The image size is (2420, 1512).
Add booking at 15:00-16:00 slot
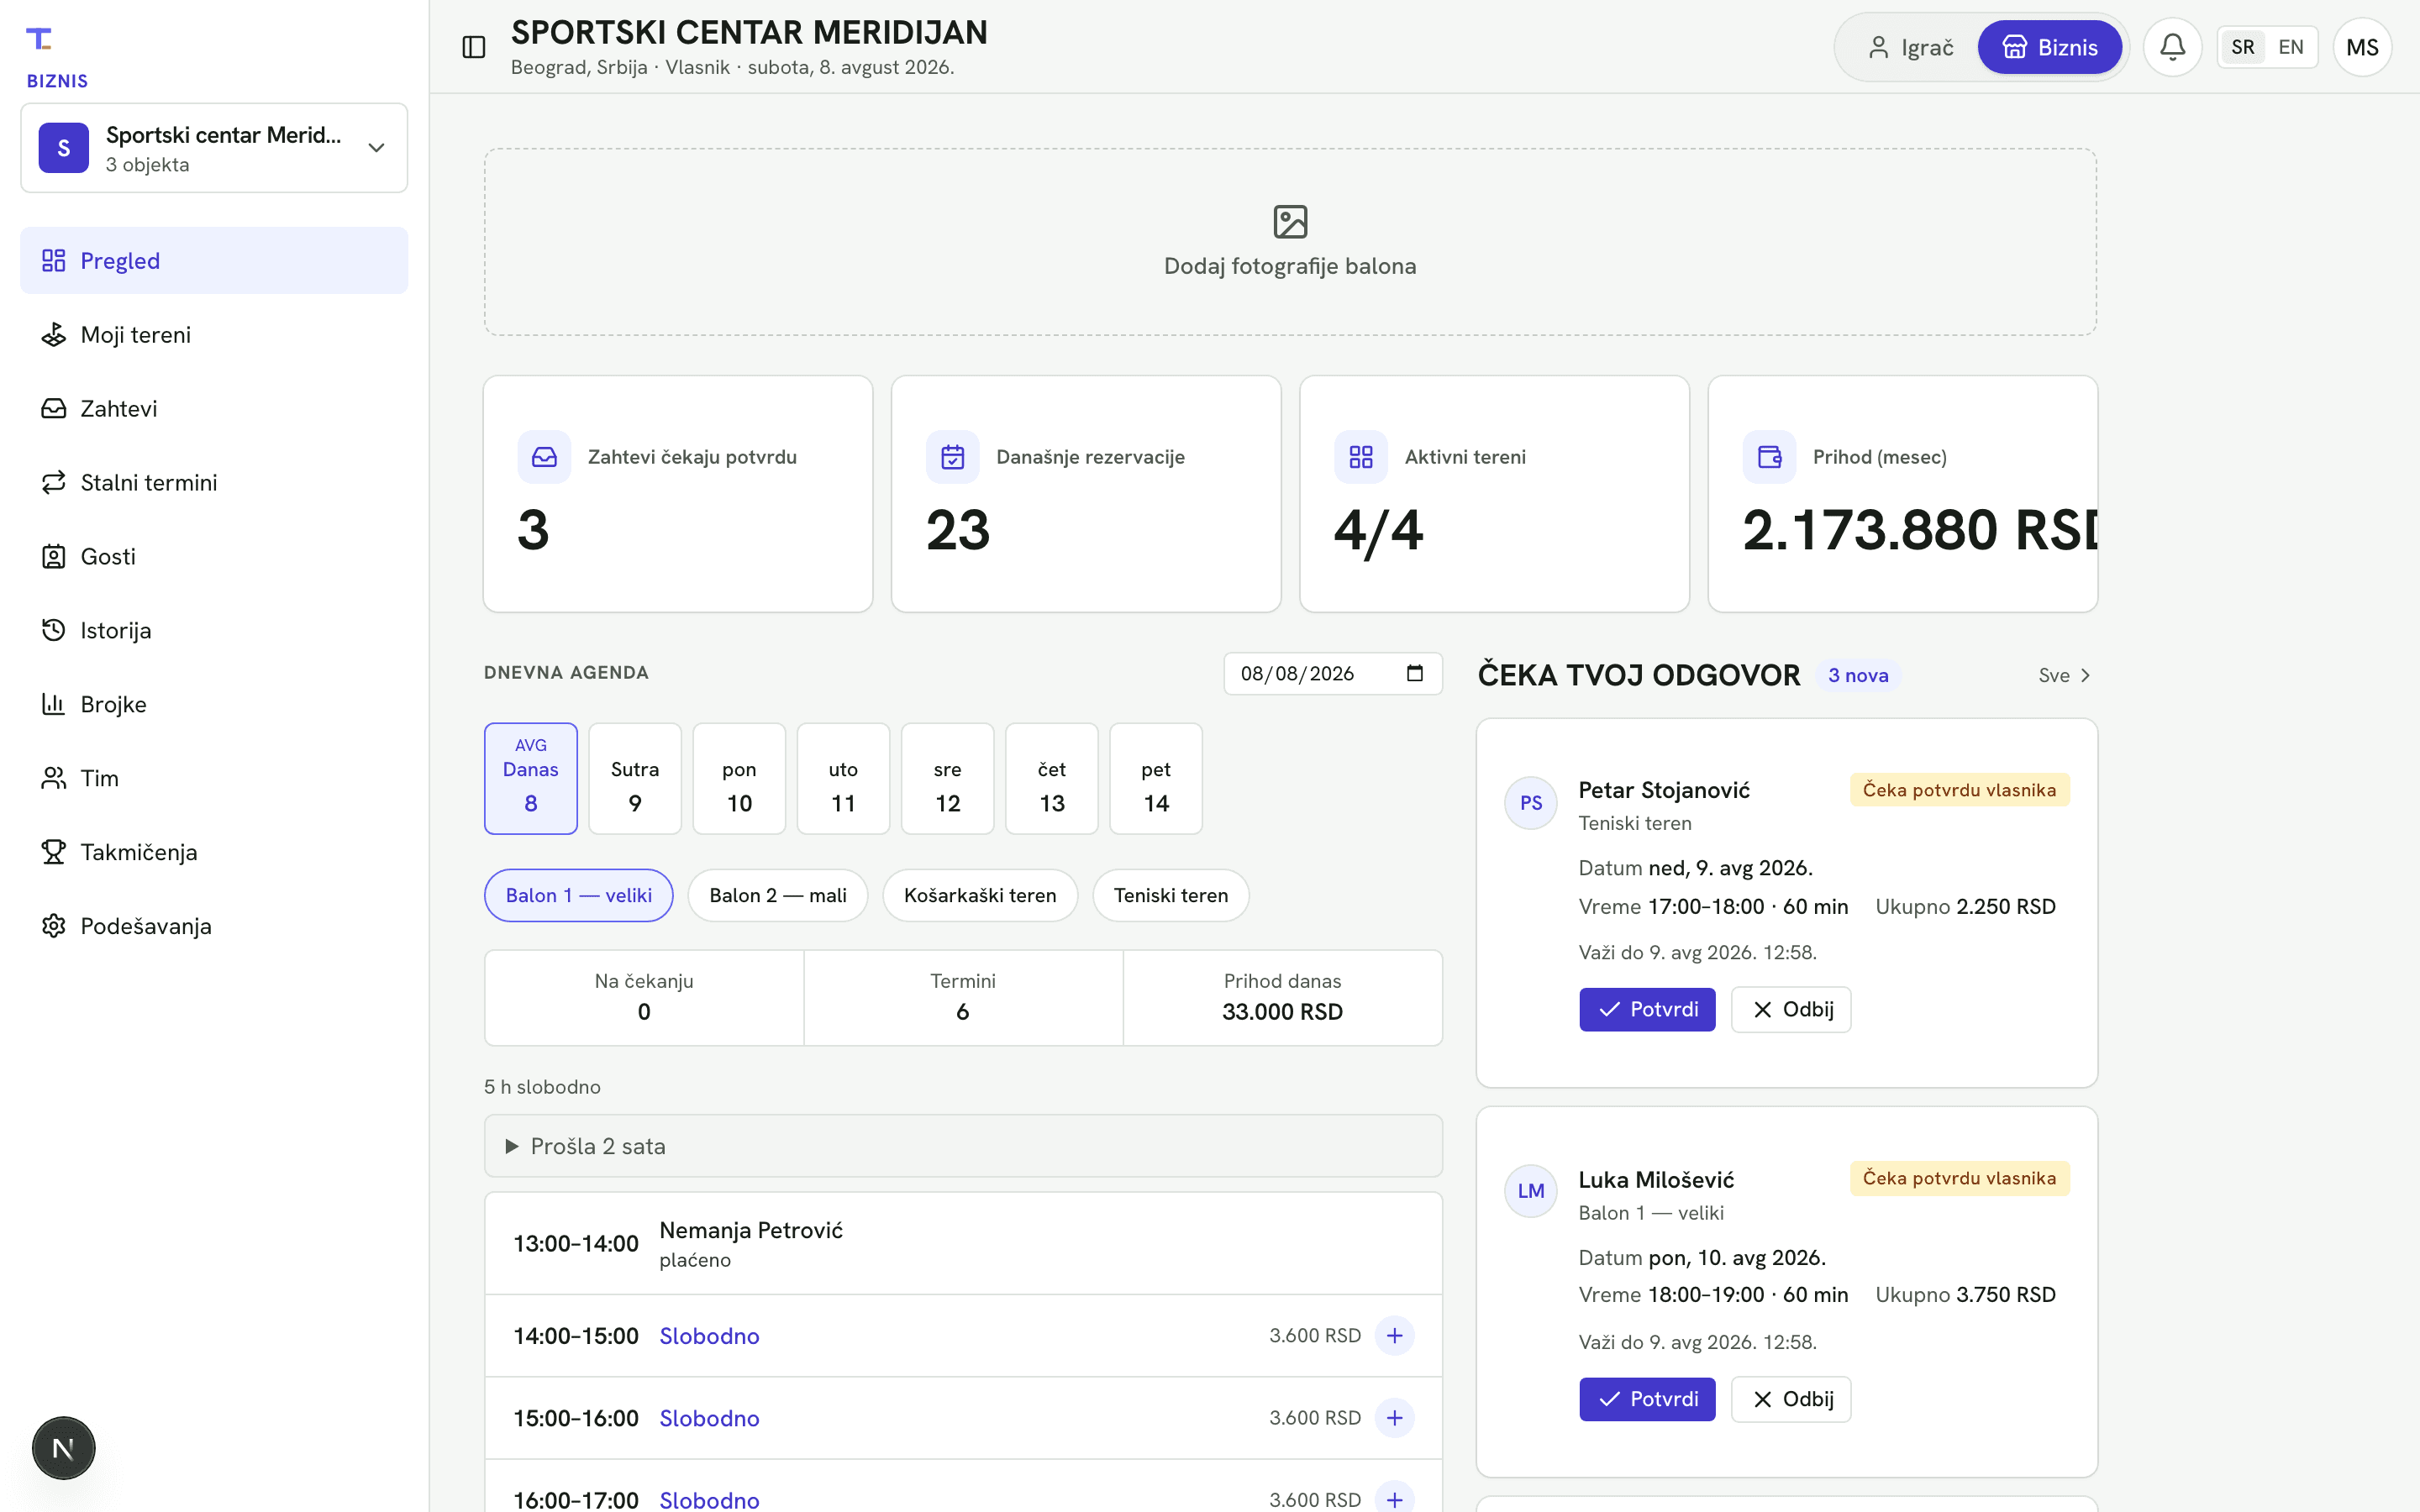pos(1394,1418)
